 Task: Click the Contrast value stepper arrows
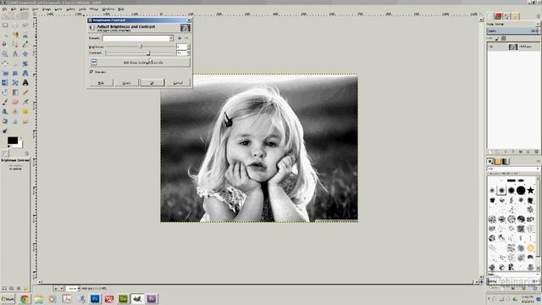click(x=188, y=53)
